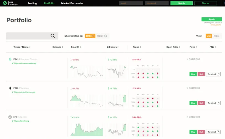Click the Ethereum Classic coin icon
The height and width of the screenshot is (139, 225).
[x=10, y=59]
